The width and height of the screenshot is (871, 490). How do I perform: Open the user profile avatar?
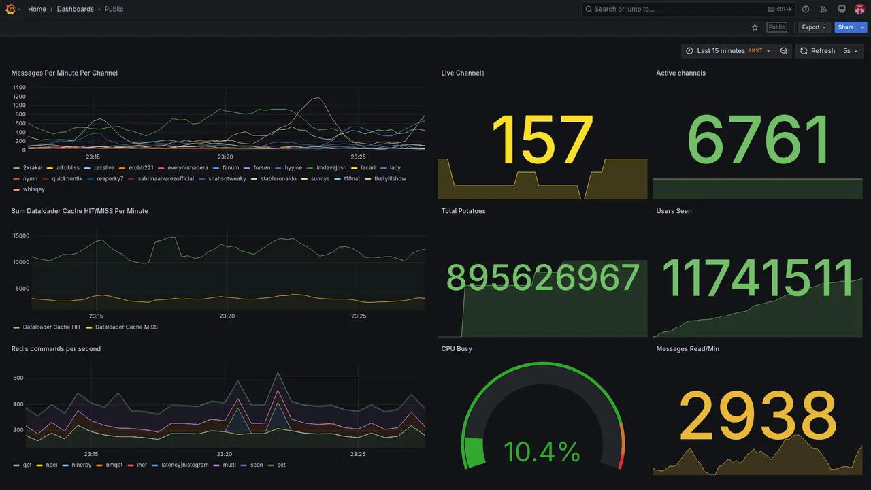coord(859,9)
